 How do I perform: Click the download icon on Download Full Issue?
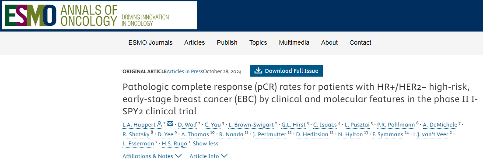[258, 71]
